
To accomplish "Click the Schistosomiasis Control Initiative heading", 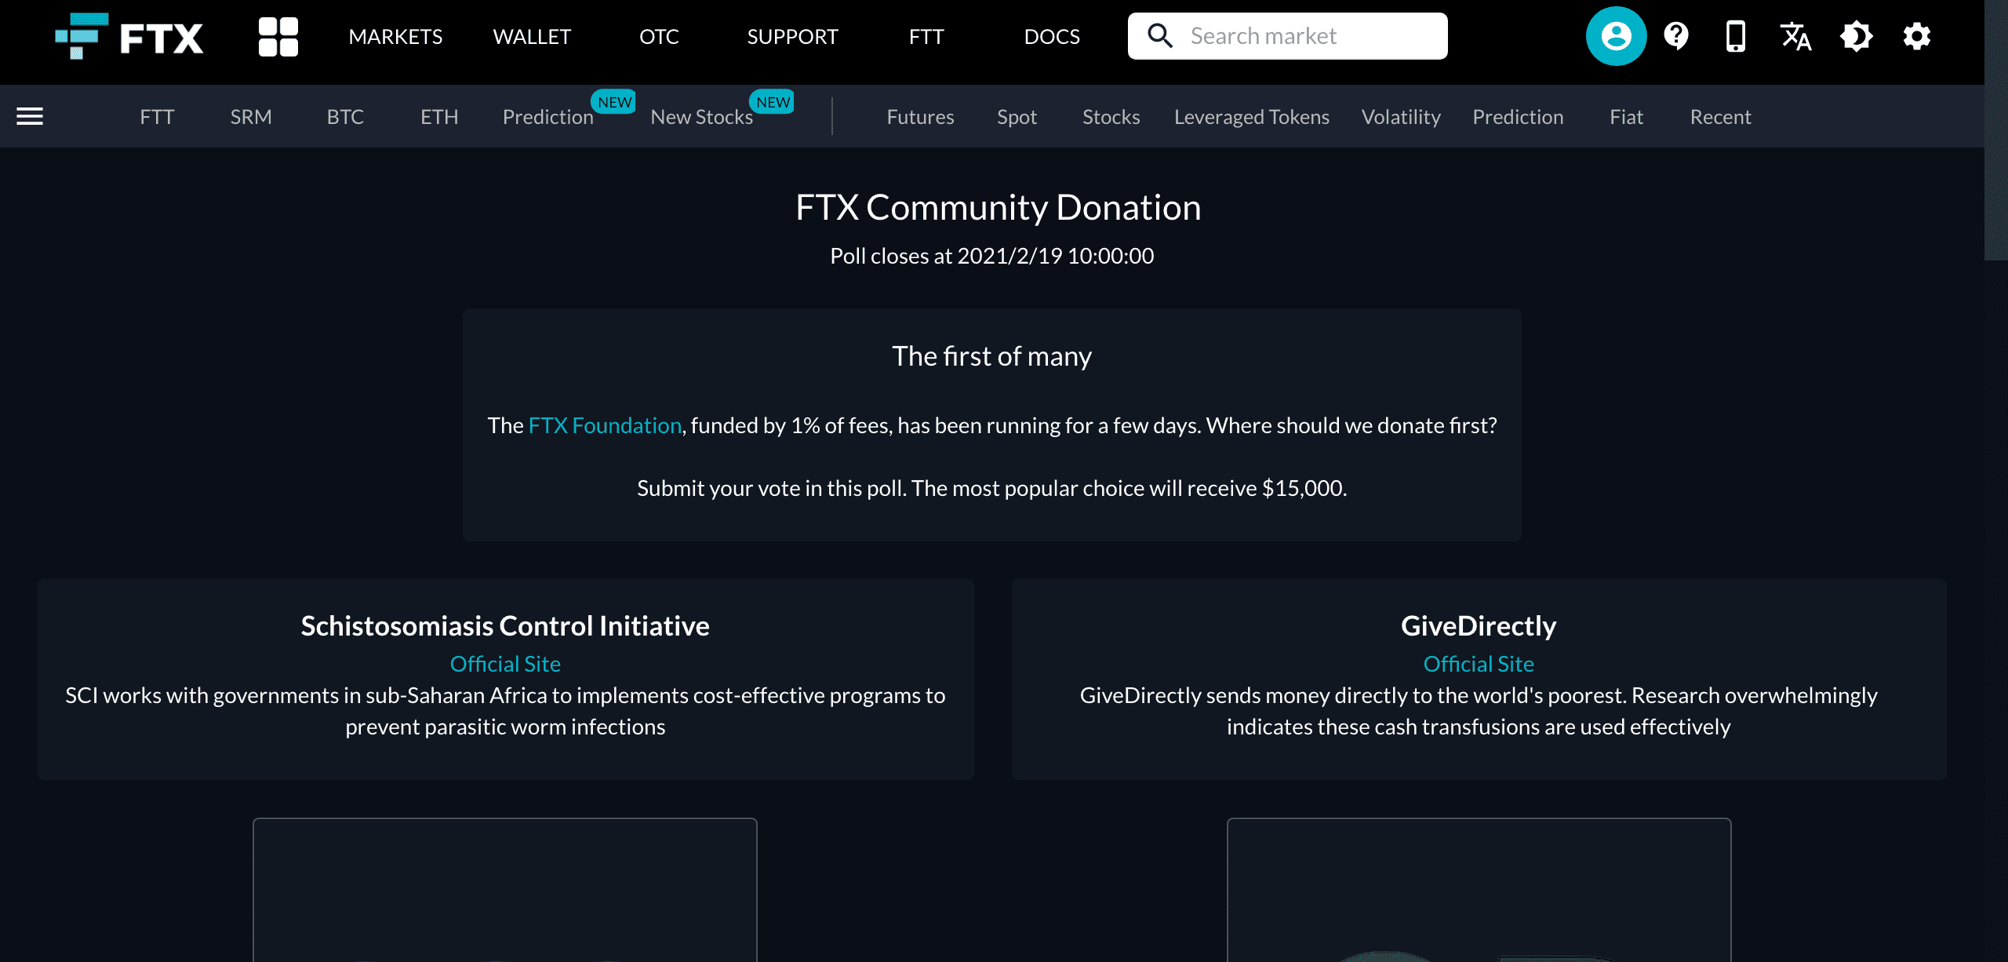I will tap(505, 625).
